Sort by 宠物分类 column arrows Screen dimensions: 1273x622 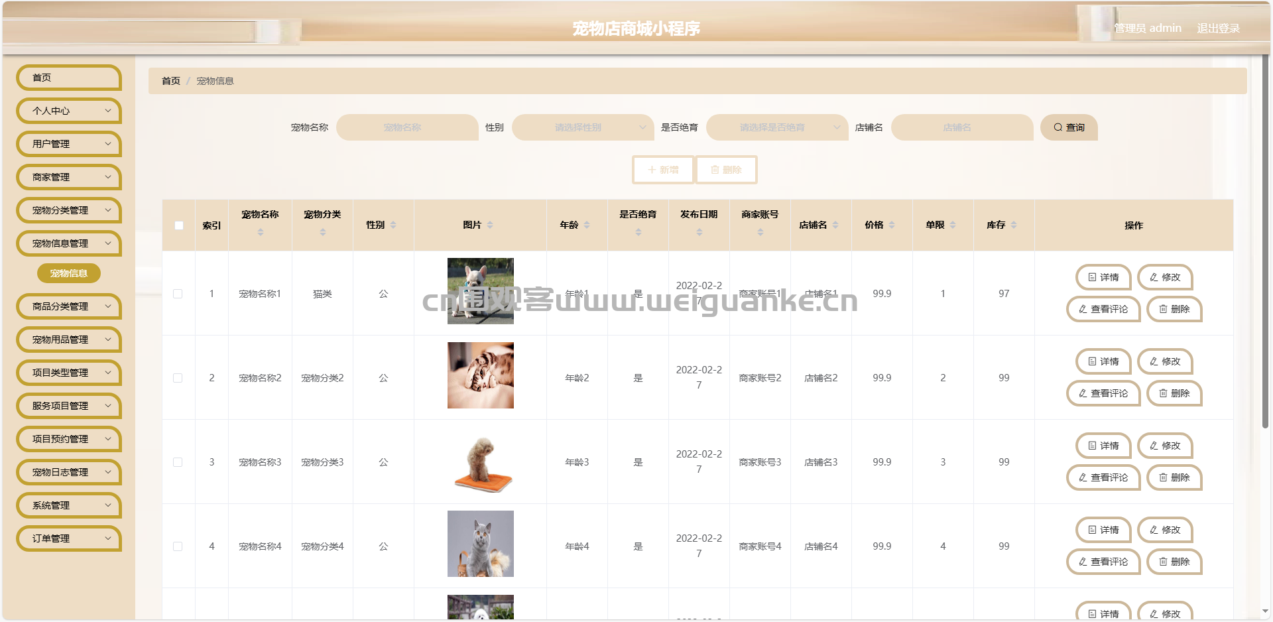tap(323, 232)
